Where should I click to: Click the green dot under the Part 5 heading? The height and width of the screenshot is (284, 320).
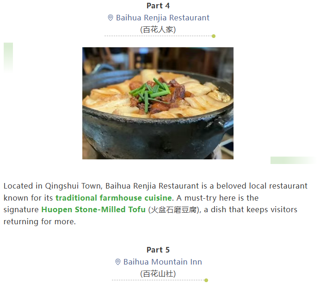(x=206, y=280)
